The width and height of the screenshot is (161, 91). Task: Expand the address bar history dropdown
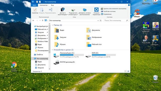tap(98, 20)
